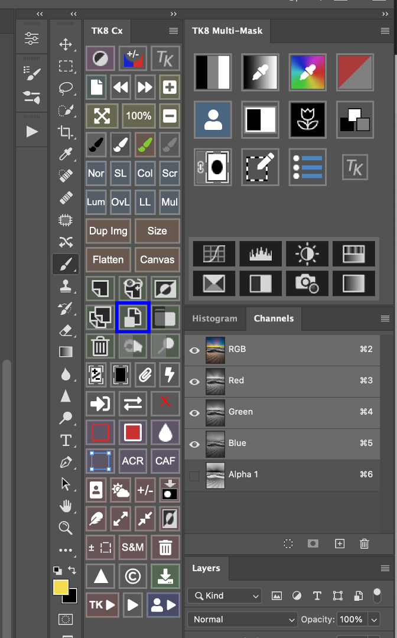Click the Curves adjustment icon in Multi-Mask

(x=214, y=253)
